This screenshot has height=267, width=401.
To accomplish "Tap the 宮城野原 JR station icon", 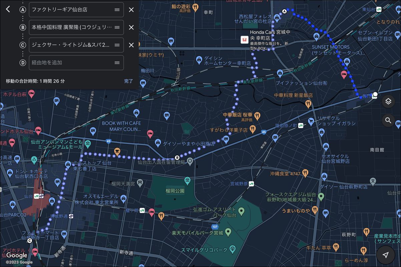I will click(x=251, y=183).
